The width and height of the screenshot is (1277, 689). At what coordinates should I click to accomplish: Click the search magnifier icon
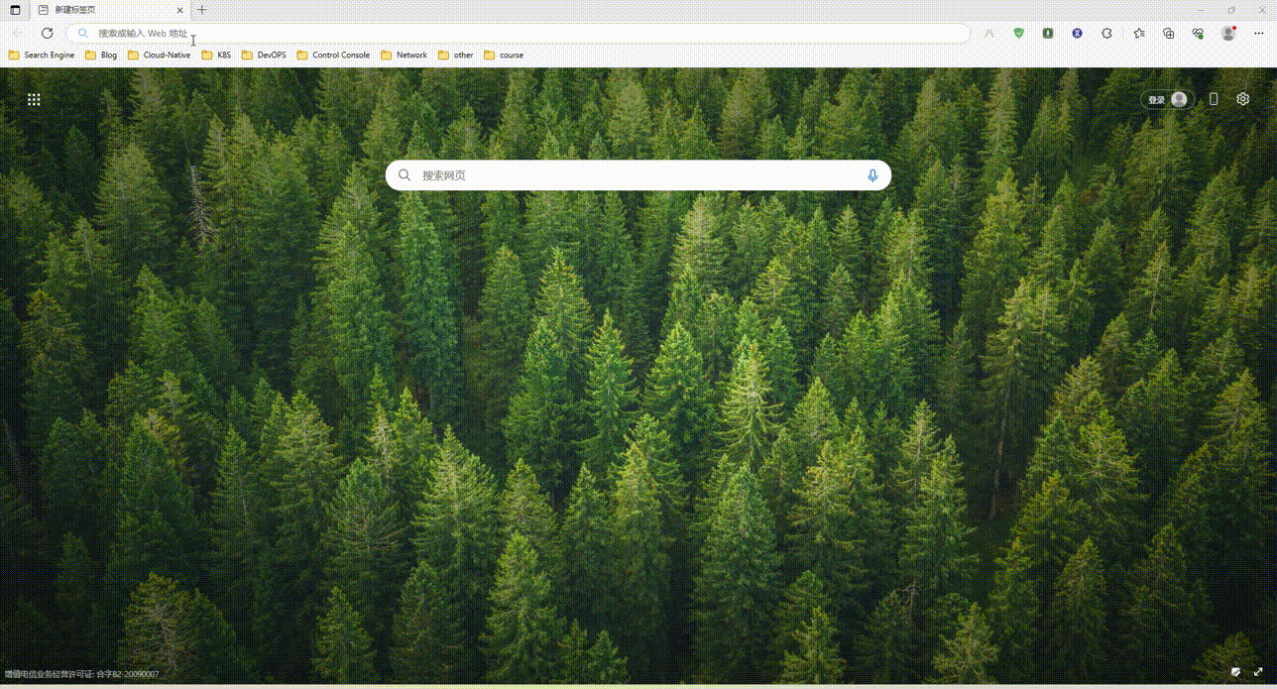[405, 175]
